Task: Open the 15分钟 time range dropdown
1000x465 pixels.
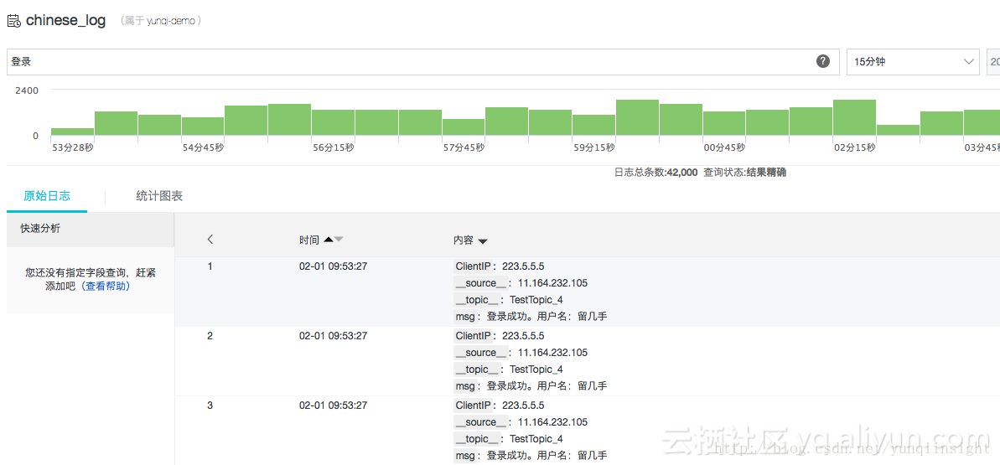Action: point(913,62)
